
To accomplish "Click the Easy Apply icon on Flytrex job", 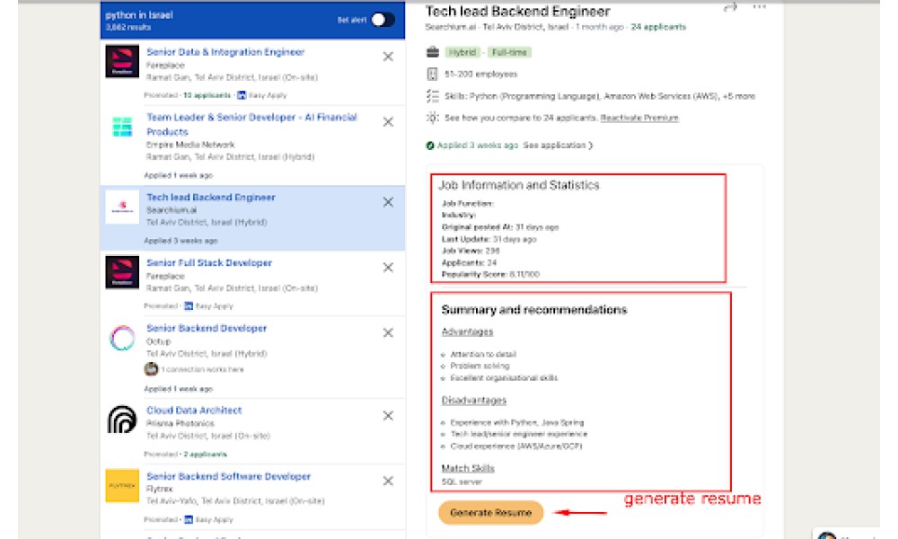I will tap(189, 520).
